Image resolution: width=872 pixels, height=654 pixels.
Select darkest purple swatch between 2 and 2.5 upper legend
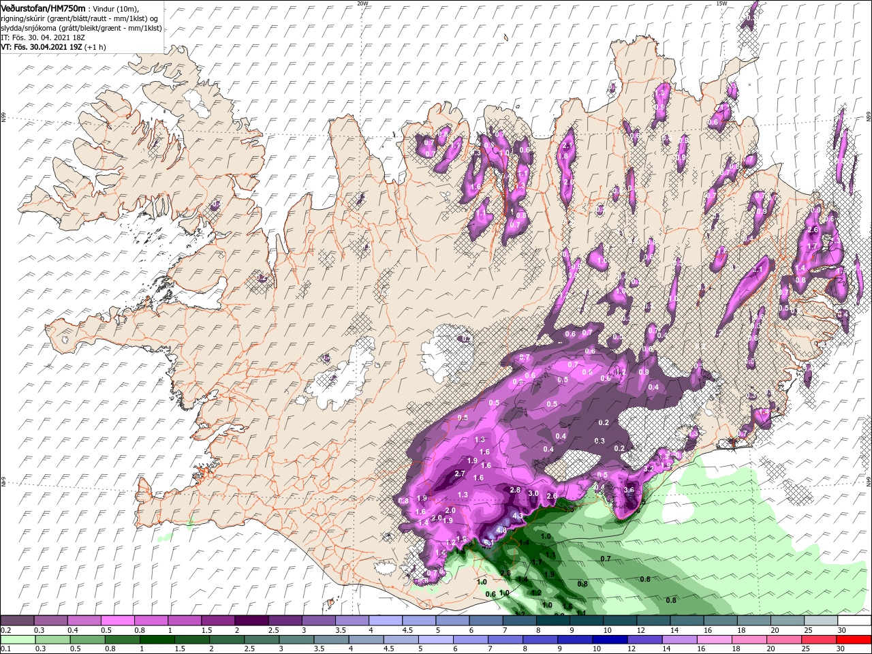[251, 621]
